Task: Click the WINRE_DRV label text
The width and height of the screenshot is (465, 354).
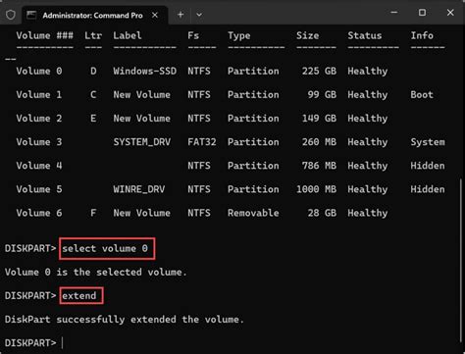Action: point(139,189)
